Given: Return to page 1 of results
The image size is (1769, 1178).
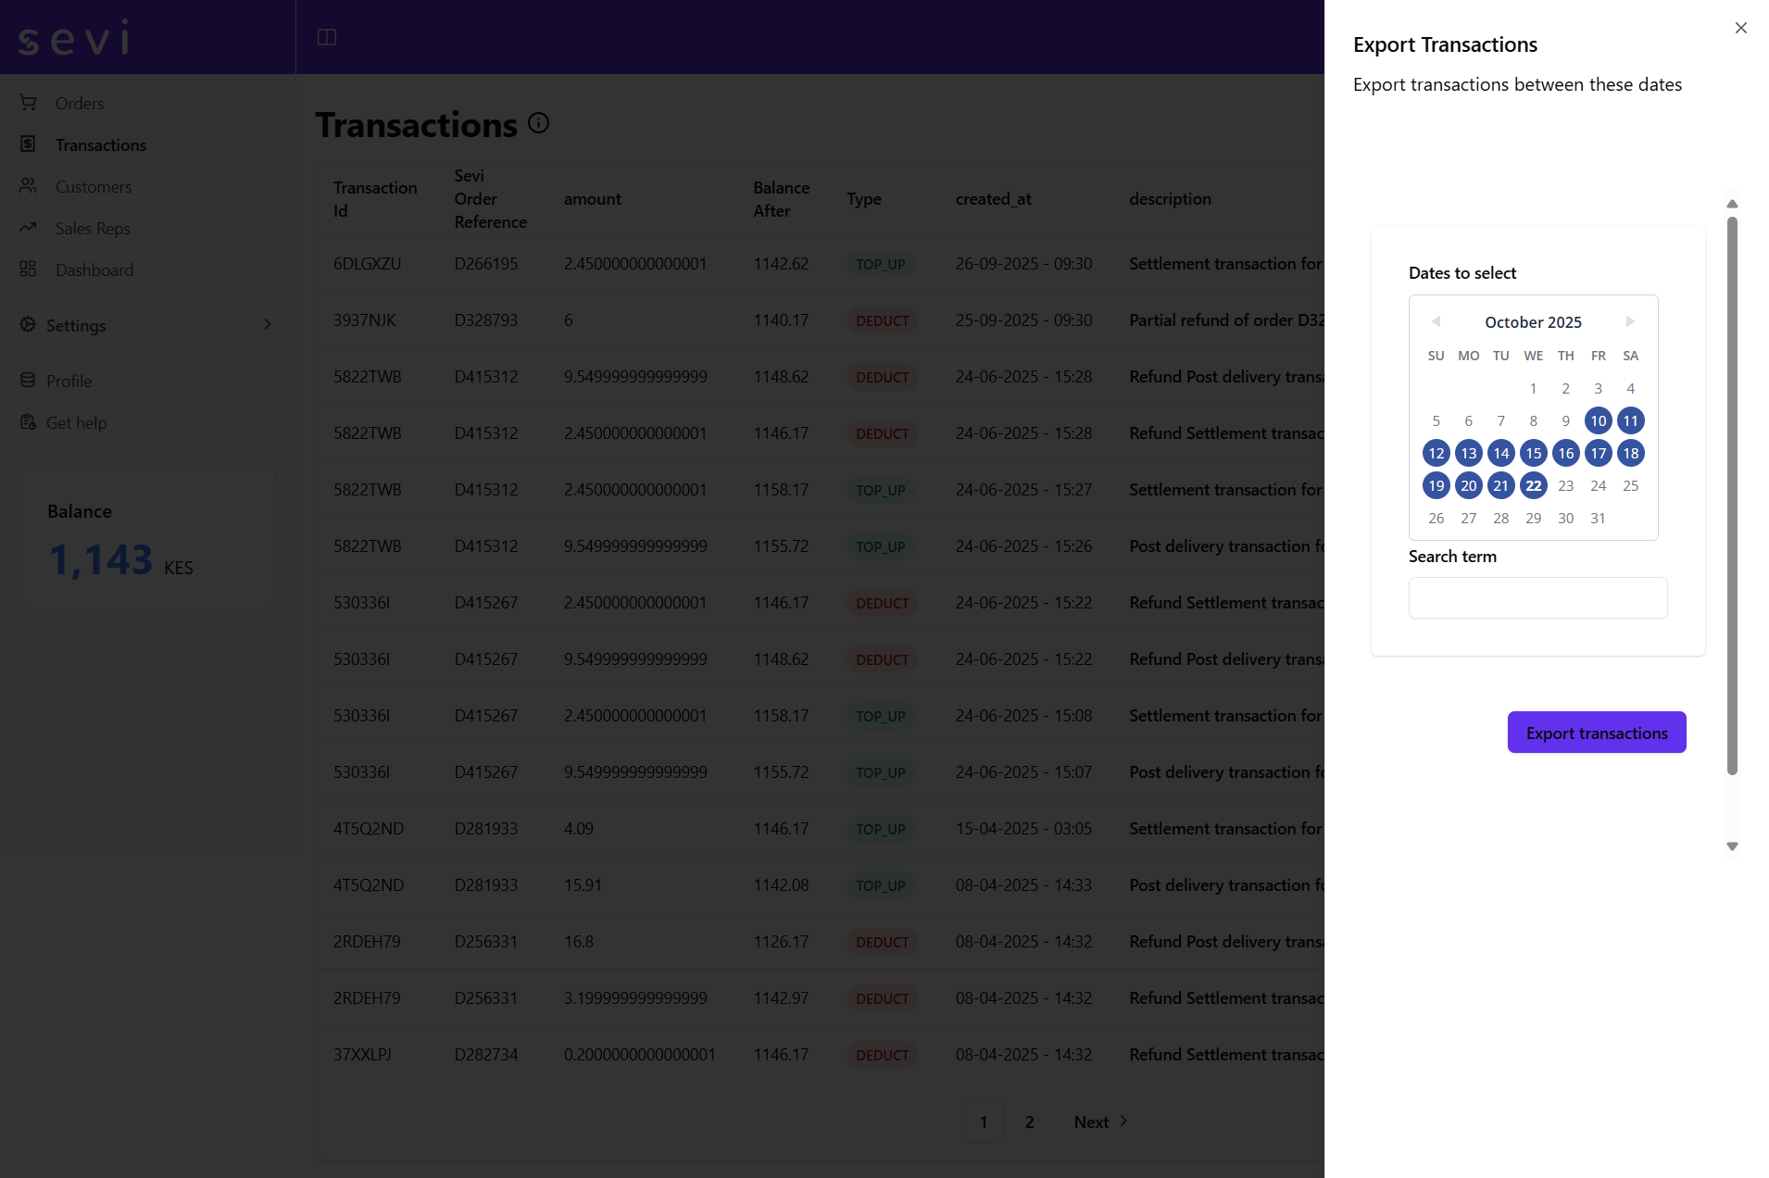Looking at the screenshot, I should click(984, 1122).
